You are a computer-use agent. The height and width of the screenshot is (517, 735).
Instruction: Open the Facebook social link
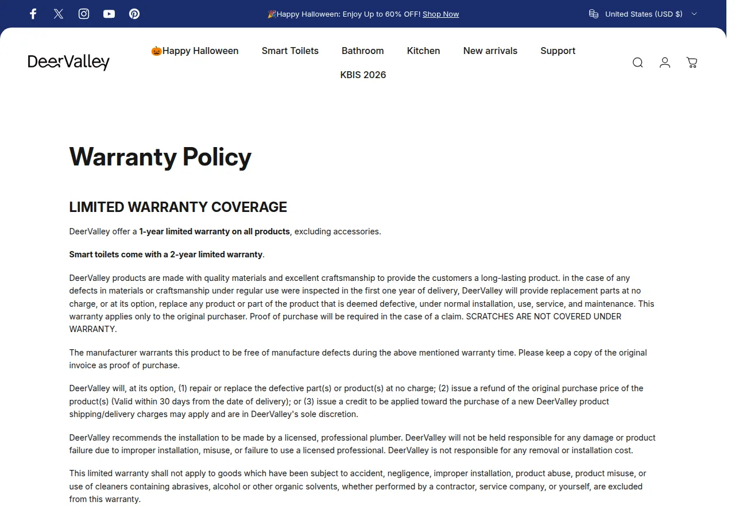pos(33,14)
